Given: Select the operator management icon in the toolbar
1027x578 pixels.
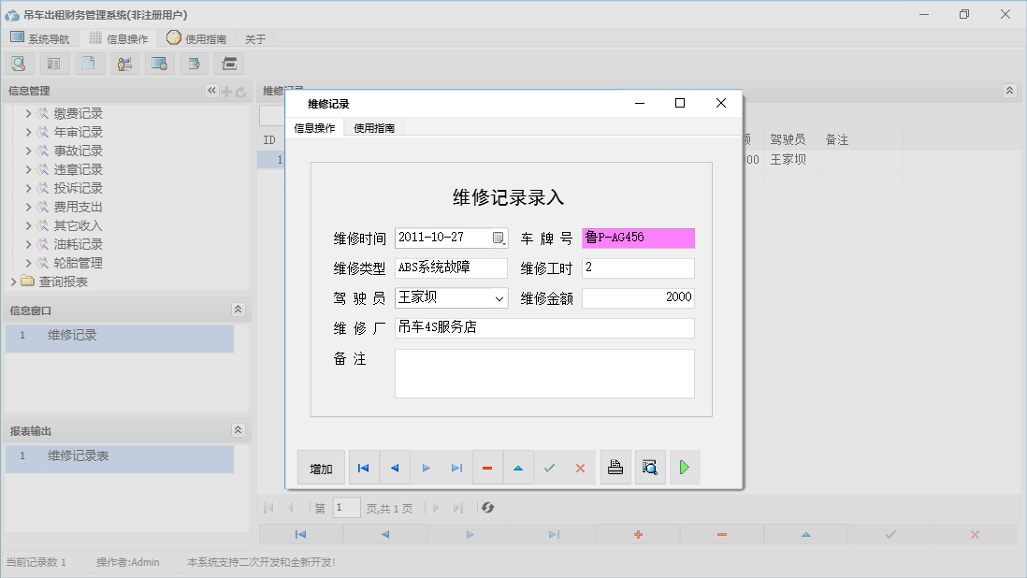Looking at the screenshot, I should pos(124,63).
